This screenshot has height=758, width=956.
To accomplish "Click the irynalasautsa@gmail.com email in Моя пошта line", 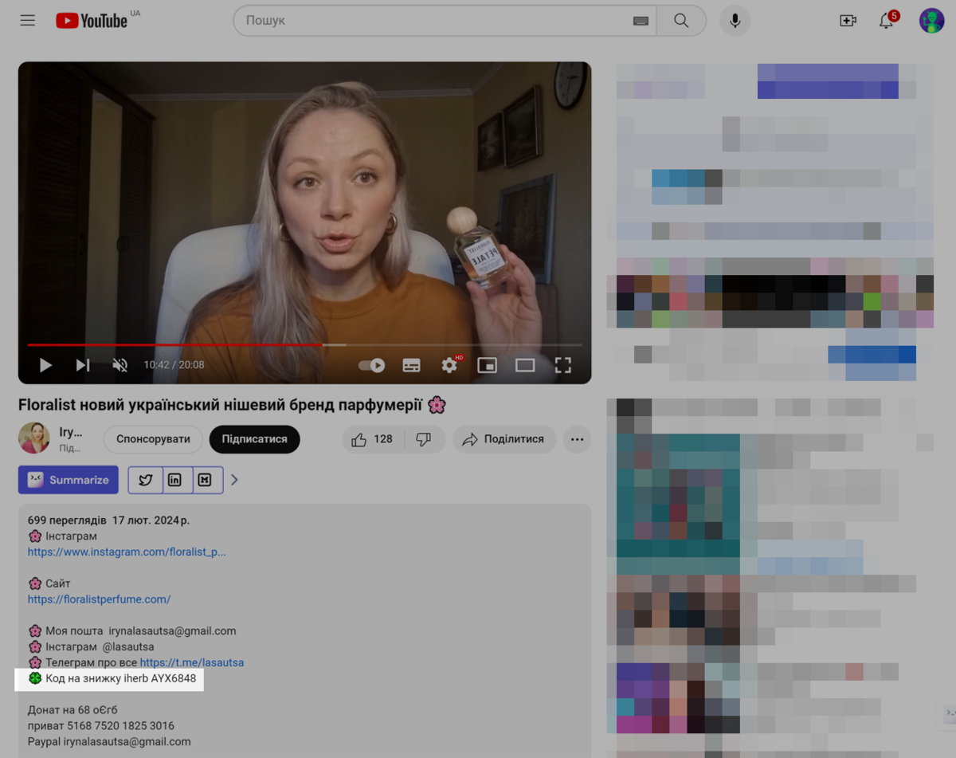I will [172, 630].
